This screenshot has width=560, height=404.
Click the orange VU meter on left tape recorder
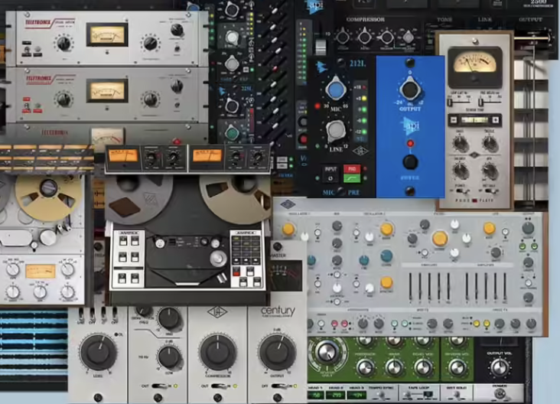tap(41, 272)
